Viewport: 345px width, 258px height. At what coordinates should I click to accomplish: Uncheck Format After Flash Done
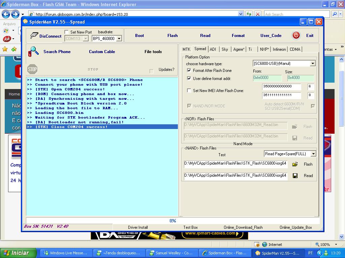(189, 71)
